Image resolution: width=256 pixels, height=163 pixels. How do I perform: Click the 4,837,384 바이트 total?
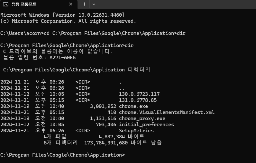click(x=122, y=137)
